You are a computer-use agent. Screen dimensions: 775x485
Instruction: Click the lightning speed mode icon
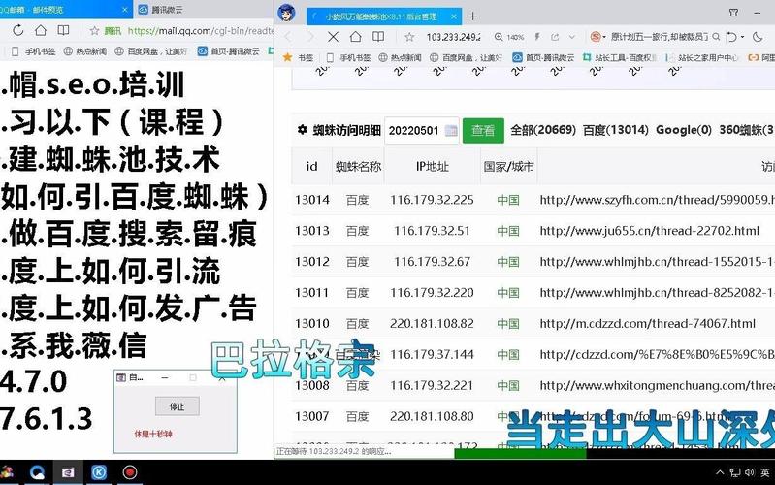(537, 37)
